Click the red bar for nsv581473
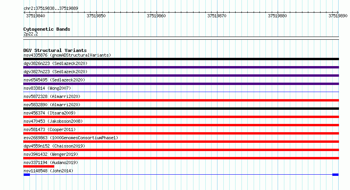 tap(181, 133)
